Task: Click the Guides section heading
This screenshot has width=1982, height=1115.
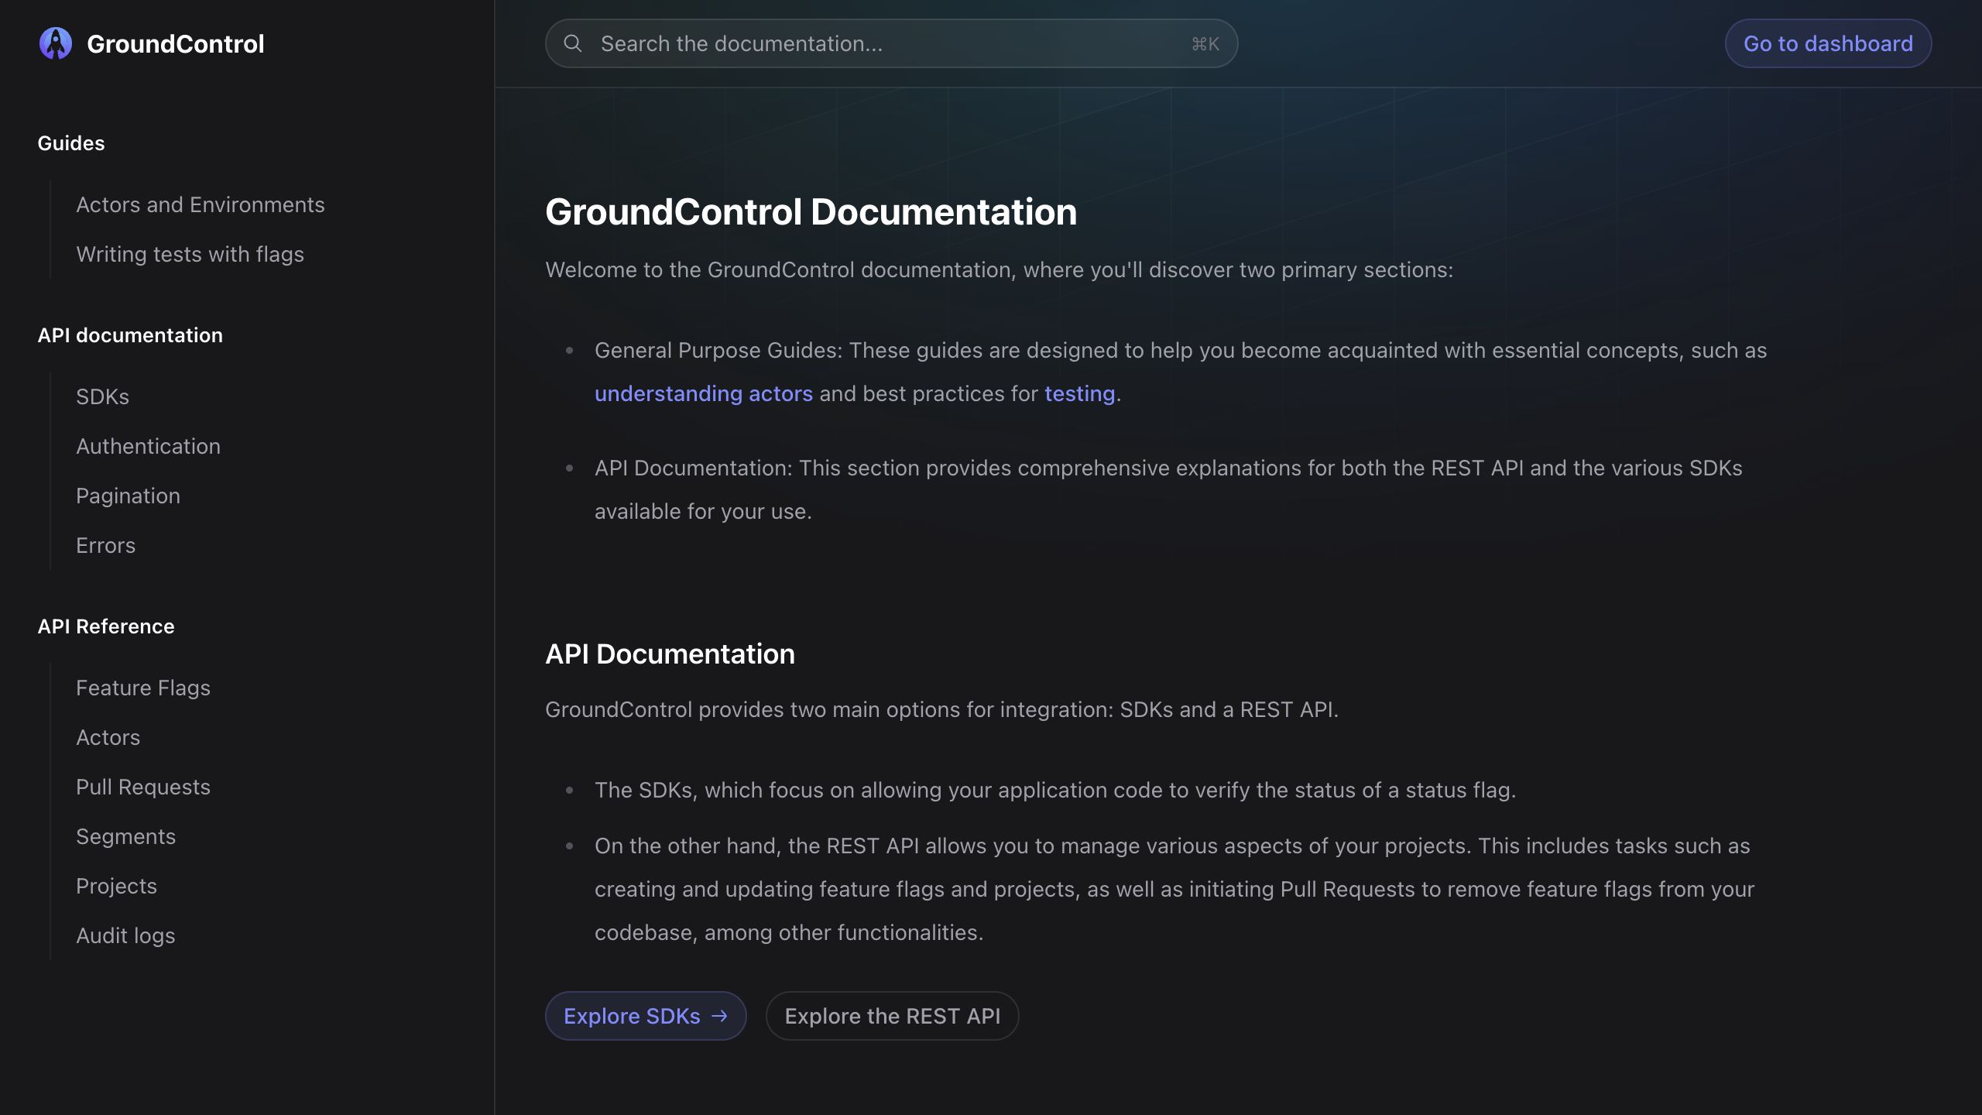Action: click(71, 143)
